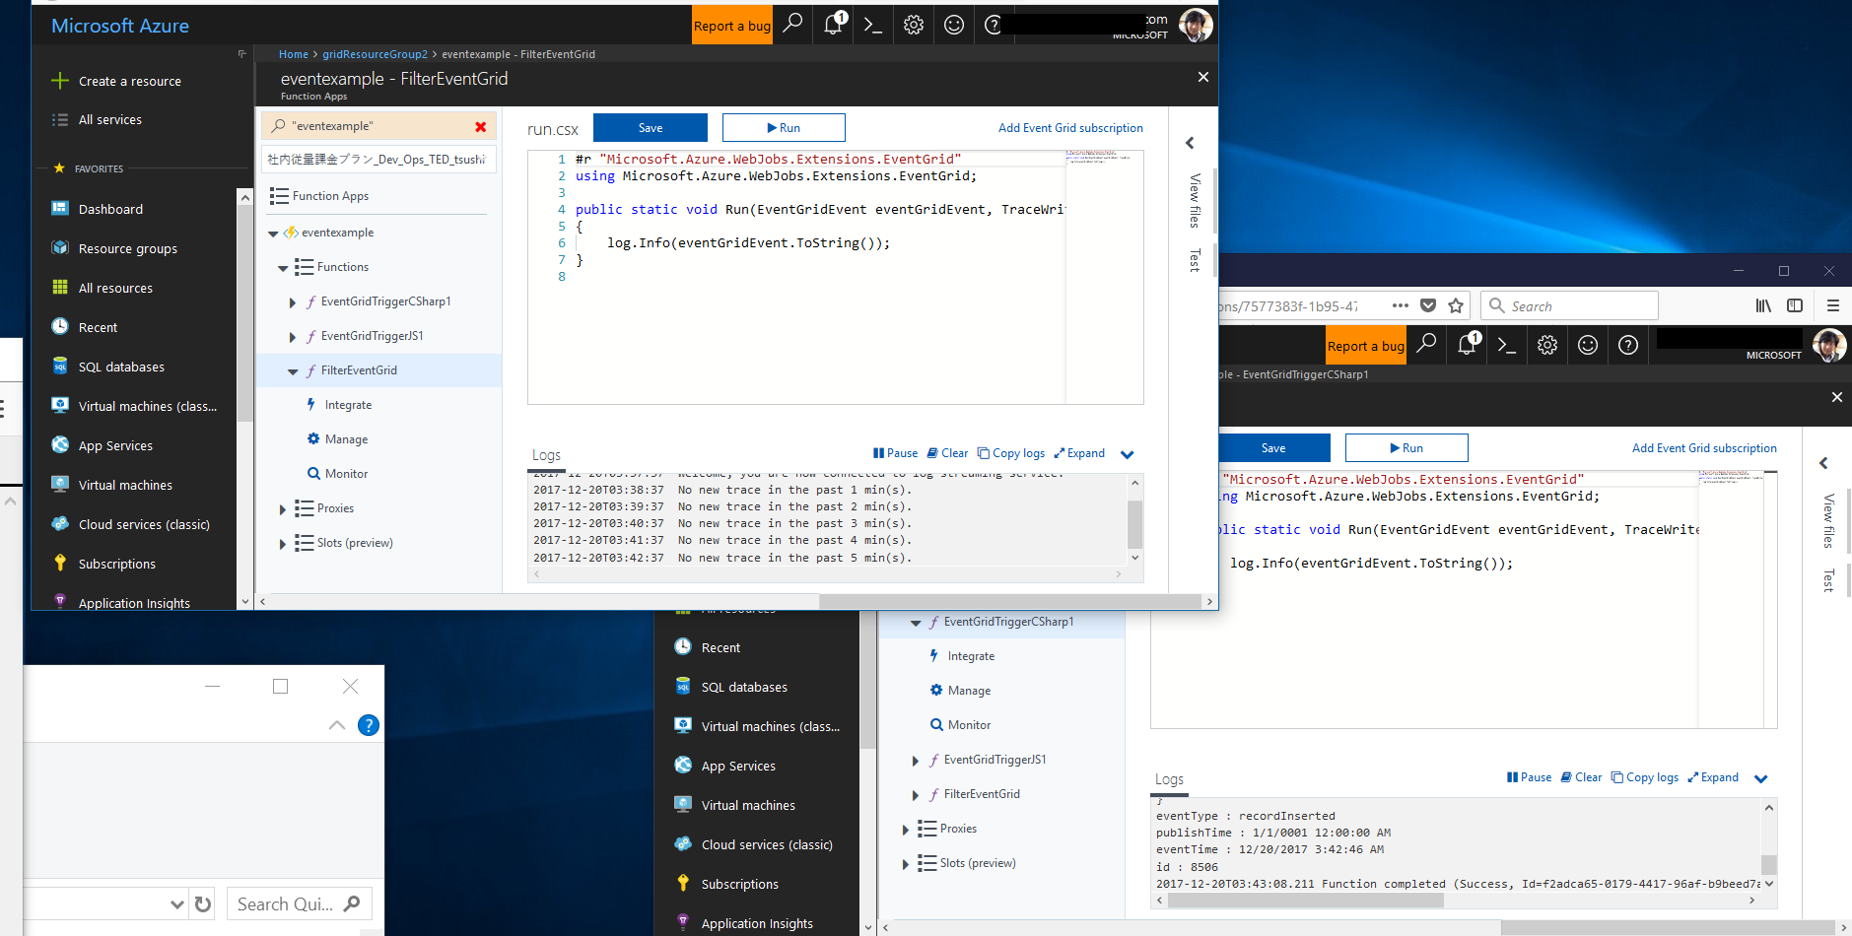Open Monitor under FilterEventGrid
1852x936 pixels.
click(346, 474)
